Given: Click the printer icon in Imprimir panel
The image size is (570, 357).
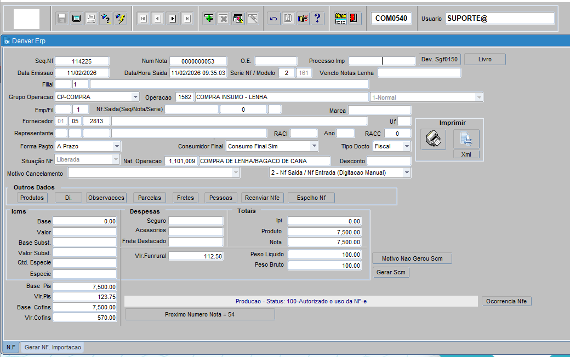Looking at the screenshot, I should coord(433,139).
